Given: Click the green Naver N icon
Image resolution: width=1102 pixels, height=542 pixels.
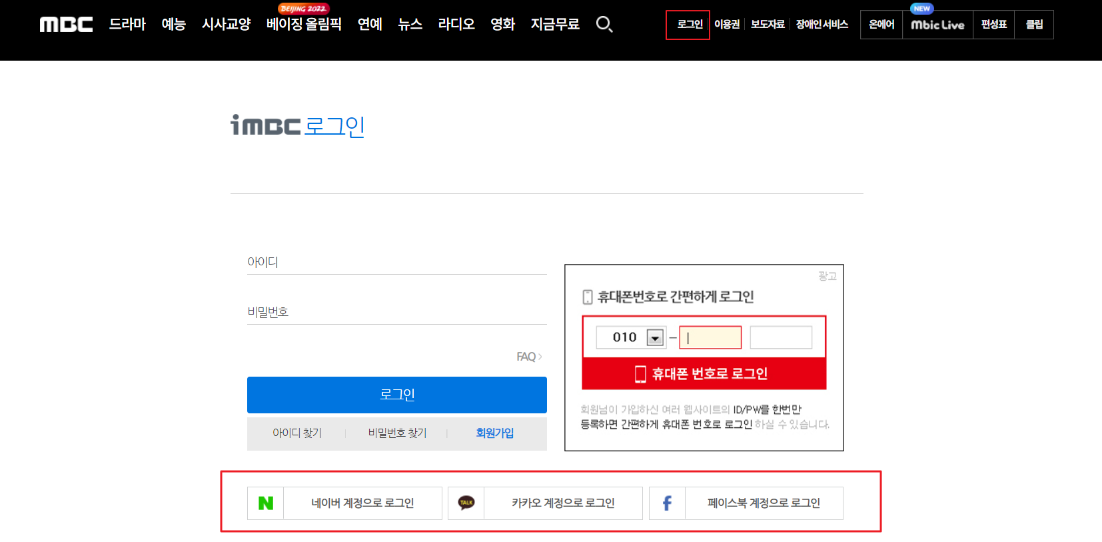Looking at the screenshot, I should (x=266, y=503).
